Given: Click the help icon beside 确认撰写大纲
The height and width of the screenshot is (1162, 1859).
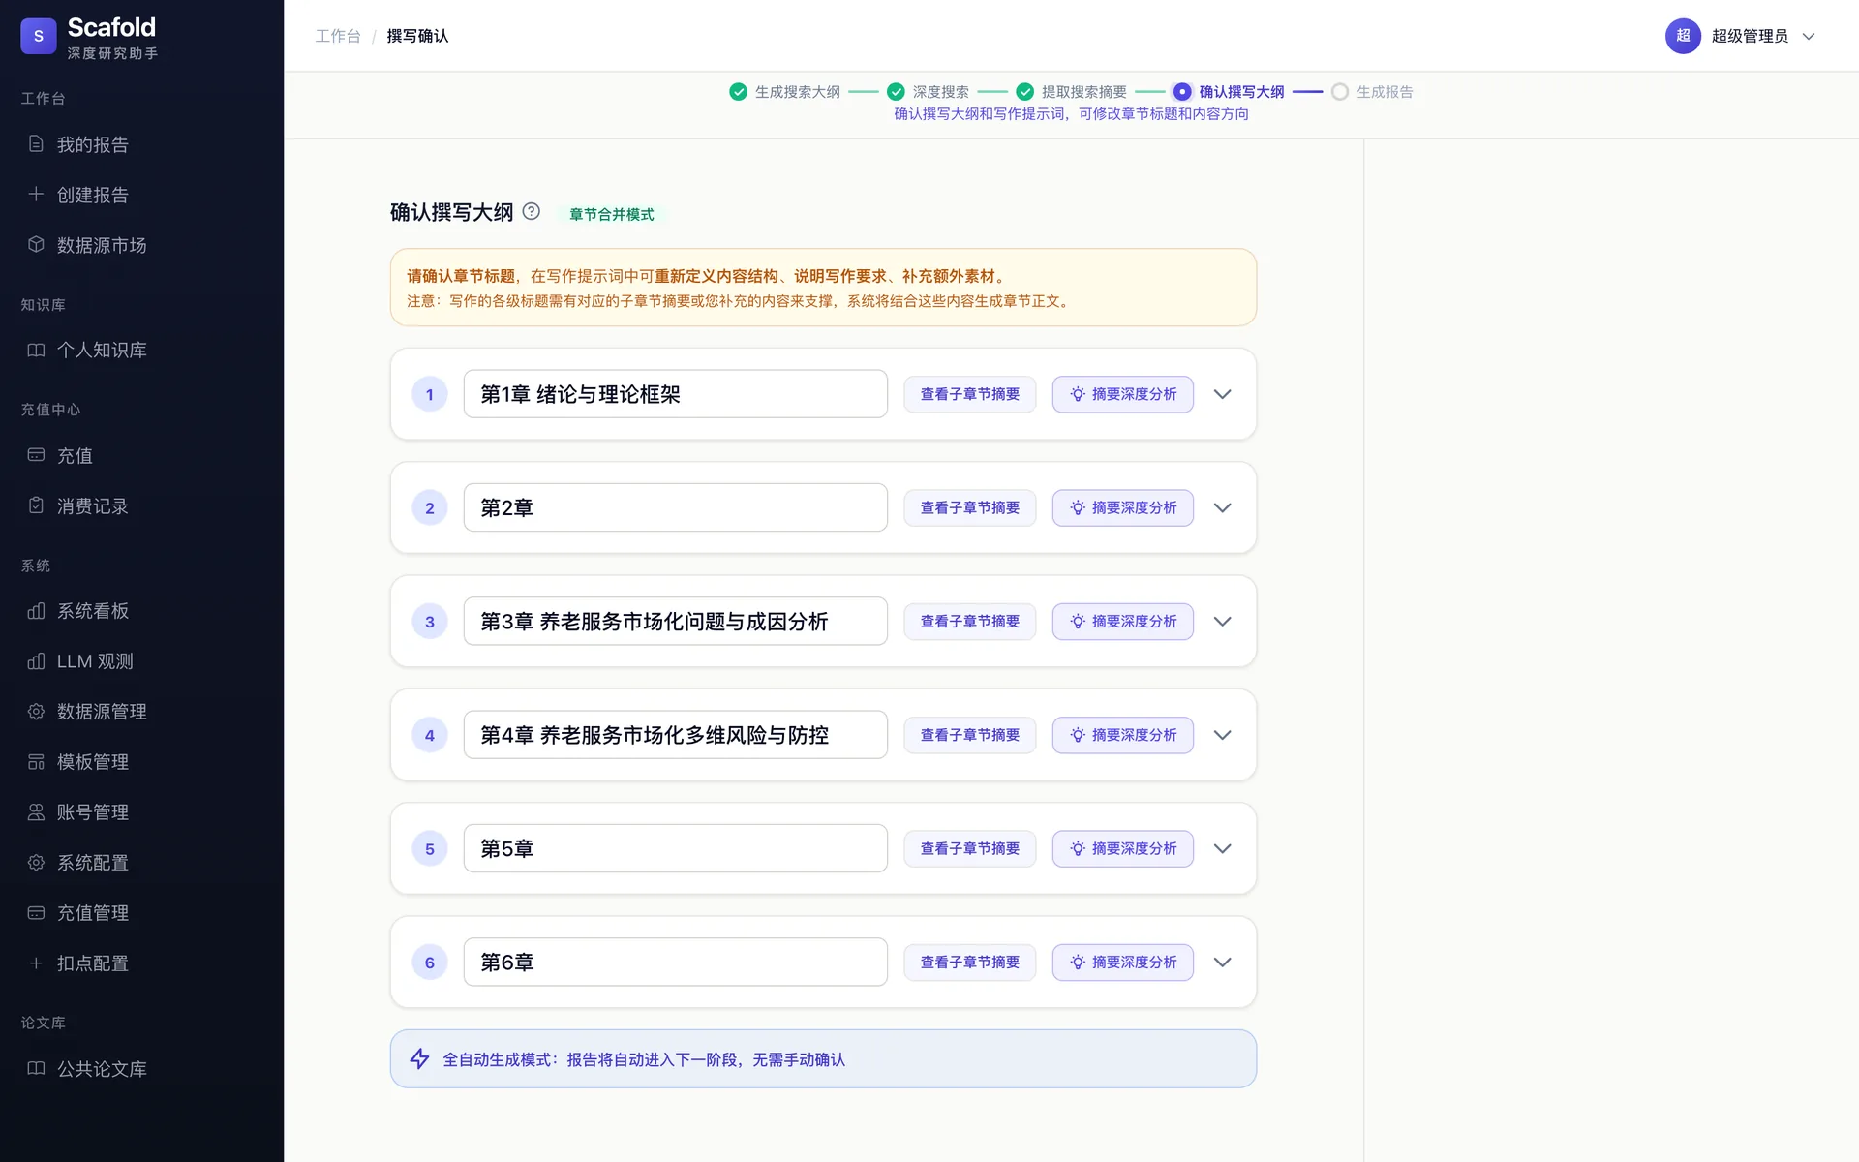Looking at the screenshot, I should click(532, 211).
